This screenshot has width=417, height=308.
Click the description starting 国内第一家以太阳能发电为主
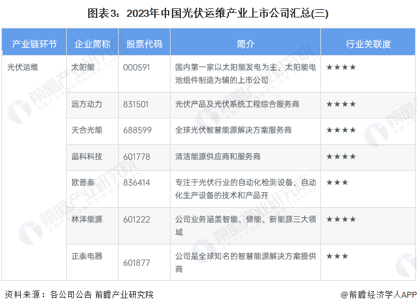[246, 74]
